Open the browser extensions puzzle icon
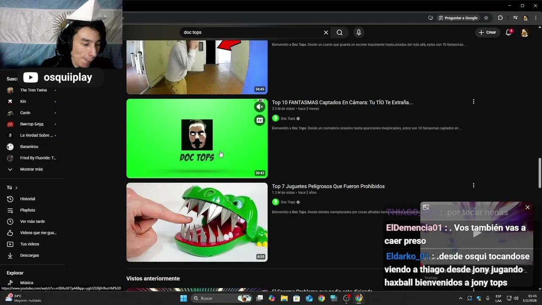The width and height of the screenshot is (542, 305). tap(500, 18)
